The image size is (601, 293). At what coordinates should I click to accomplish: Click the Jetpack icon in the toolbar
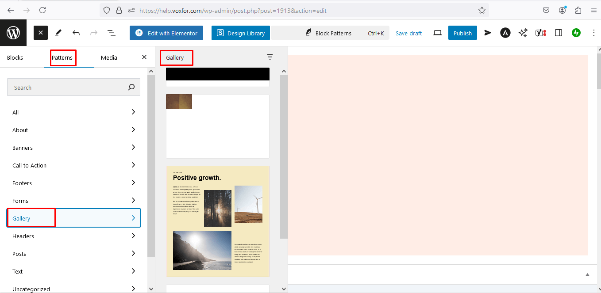576,33
